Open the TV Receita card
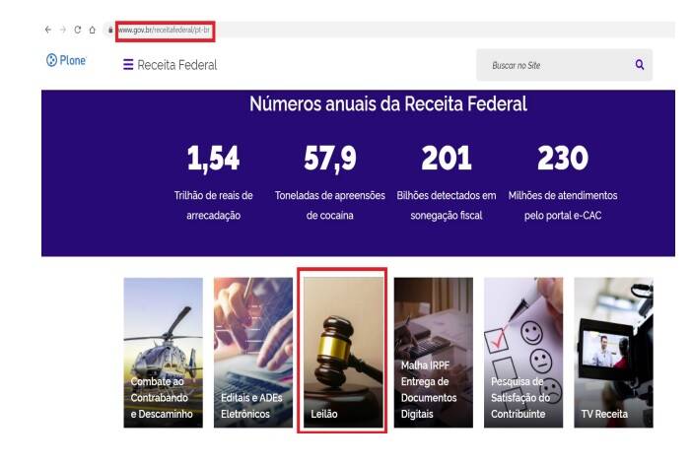Screen dimensions: 692x464 pyautogui.click(x=613, y=353)
